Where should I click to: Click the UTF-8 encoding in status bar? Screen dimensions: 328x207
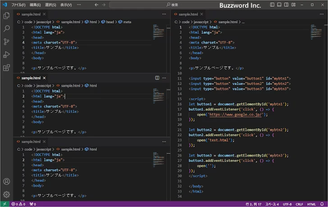coord(287,204)
